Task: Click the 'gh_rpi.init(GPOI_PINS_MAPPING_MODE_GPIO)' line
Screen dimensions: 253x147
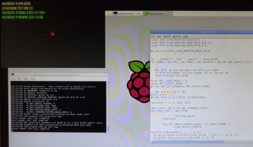Action: (x=180, y=51)
